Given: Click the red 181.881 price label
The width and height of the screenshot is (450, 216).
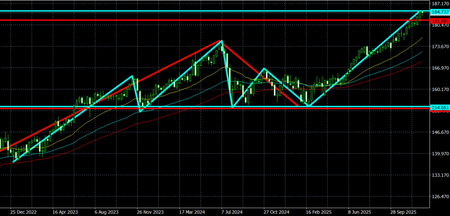Looking at the screenshot, I should coord(440,20).
